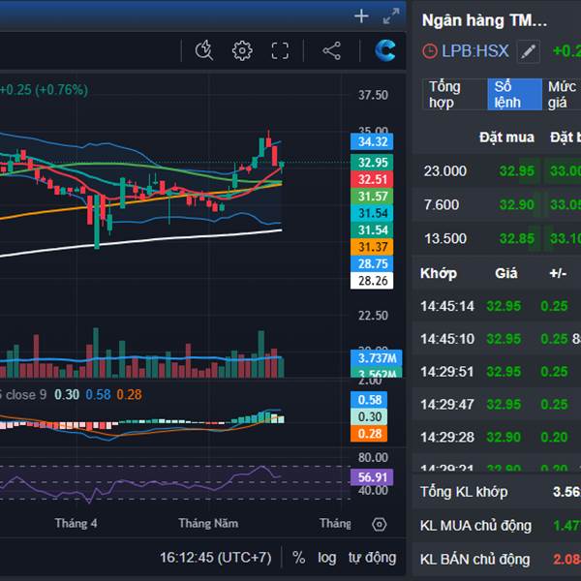Click the clock icon beside LPB:HSX

pyautogui.click(x=430, y=51)
